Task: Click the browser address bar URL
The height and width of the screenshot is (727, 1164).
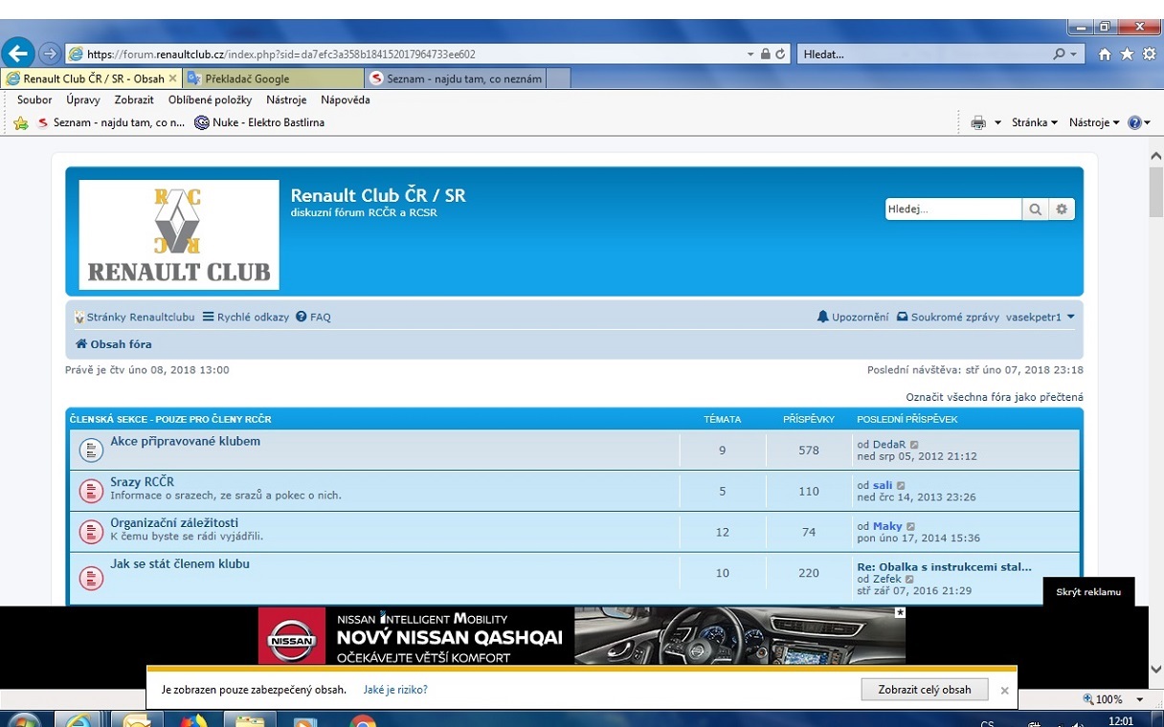Action: [x=281, y=55]
